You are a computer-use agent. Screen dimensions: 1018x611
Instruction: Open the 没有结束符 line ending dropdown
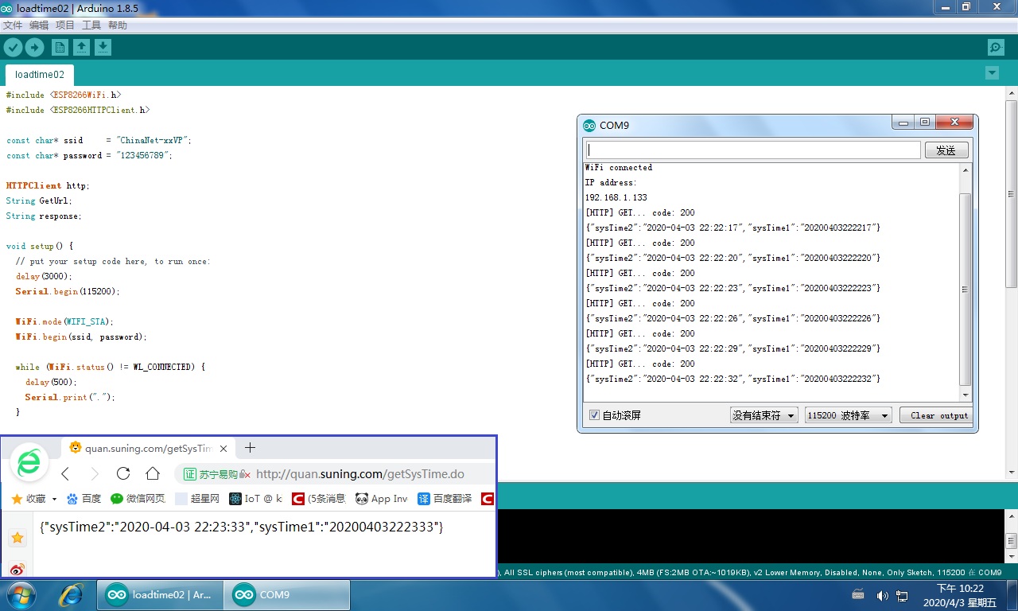pos(763,414)
